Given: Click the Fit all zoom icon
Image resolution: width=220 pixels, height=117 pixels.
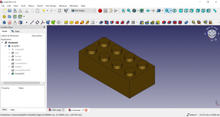Looking at the screenshot, I should (123, 11).
